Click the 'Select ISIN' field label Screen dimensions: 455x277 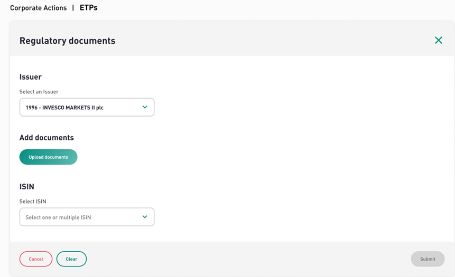tap(33, 202)
